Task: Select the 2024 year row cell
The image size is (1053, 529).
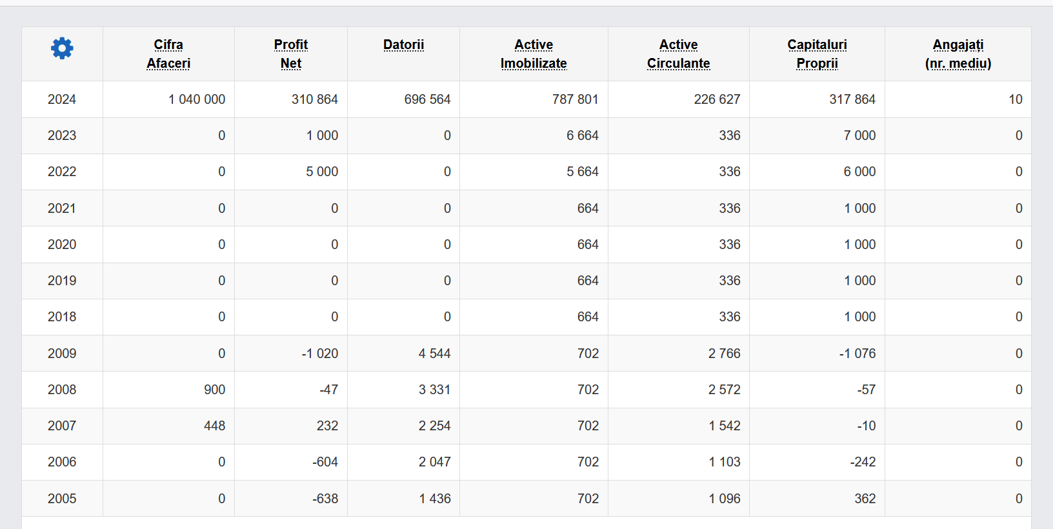Action: (62, 99)
